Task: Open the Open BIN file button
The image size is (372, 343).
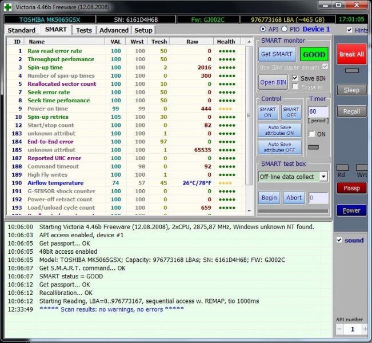Action: coord(273,82)
